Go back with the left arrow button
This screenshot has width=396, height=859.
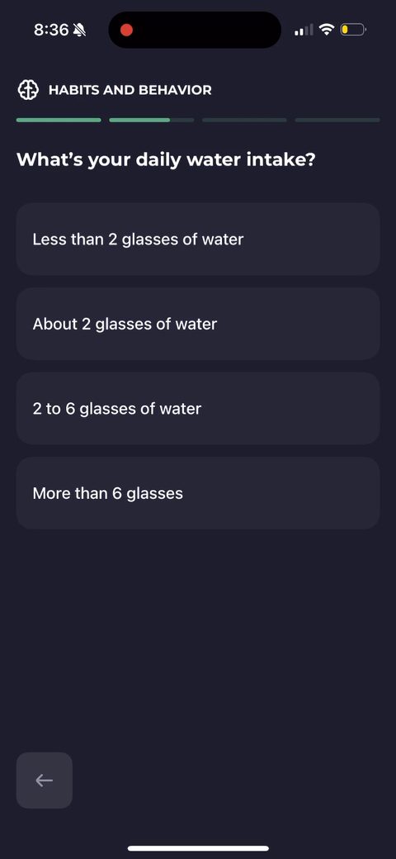pyautogui.click(x=45, y=780)
